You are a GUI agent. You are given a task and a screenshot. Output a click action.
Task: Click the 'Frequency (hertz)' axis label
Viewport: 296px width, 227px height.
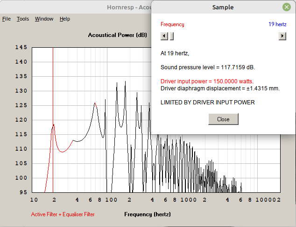click(x=148, y=214)
